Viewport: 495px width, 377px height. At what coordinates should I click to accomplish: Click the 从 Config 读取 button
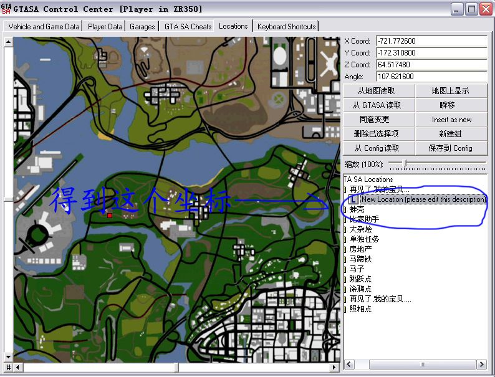coord(378,148)
